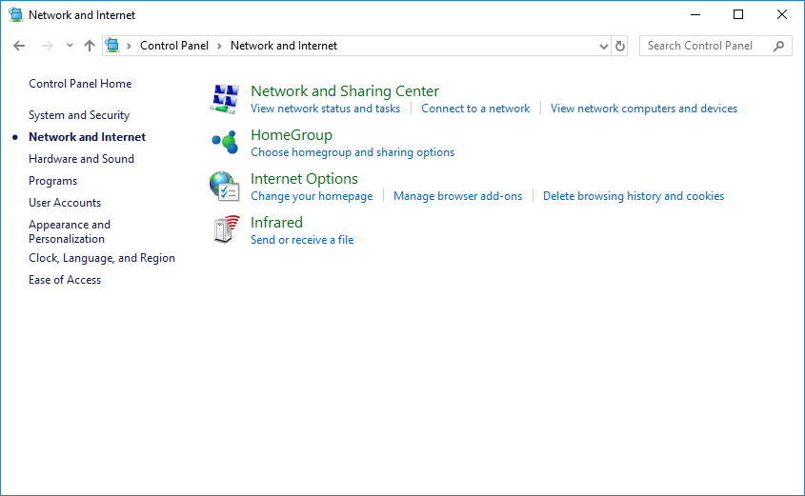
Task: Navigate up one level with up arrow
Action: 90,46
